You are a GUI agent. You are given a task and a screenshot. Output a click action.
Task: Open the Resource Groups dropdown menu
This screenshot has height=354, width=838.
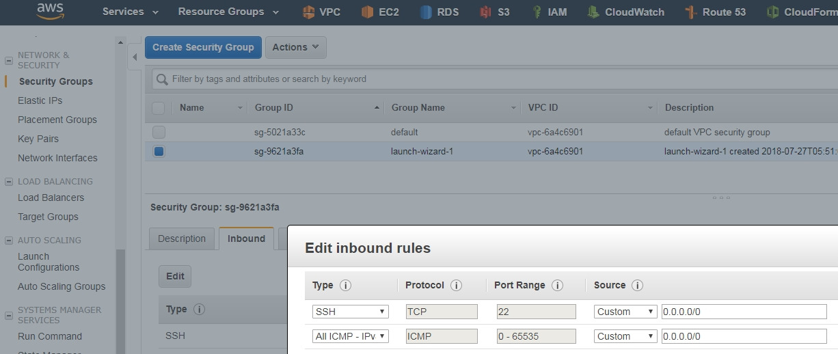[228, 12]
